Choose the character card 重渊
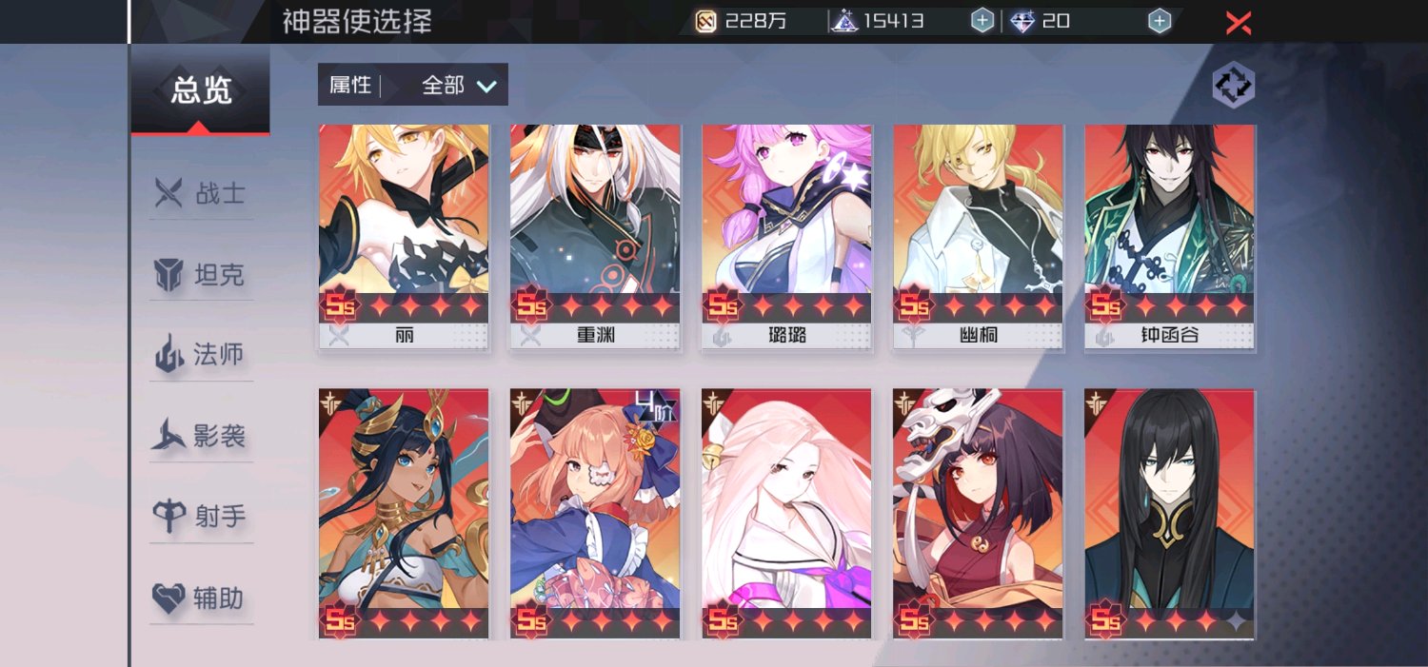The width and height of the screenshot is (1428, 667). [x=595, y=237]
